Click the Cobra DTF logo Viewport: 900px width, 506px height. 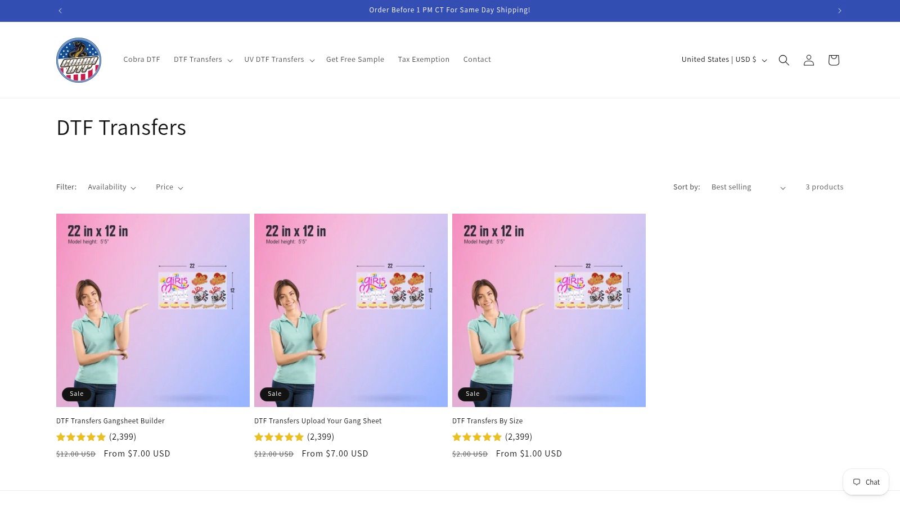pos(79,60)
